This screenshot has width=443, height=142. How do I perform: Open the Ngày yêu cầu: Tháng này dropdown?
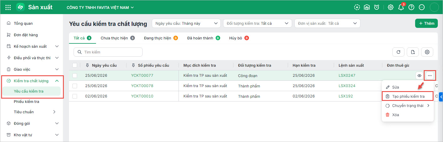186,23
